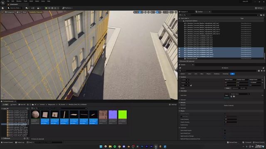Open the Lit view mode dropdown
Image resolution: width=266 pixels, height=149 pixels.
pyautogui.click(x=19, y=12)
